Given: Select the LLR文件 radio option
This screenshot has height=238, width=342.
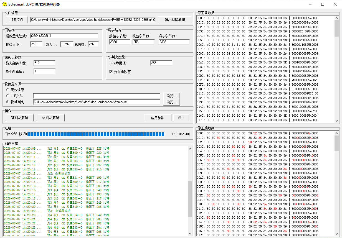Looking at the screenshot, I should click(7, 96).
